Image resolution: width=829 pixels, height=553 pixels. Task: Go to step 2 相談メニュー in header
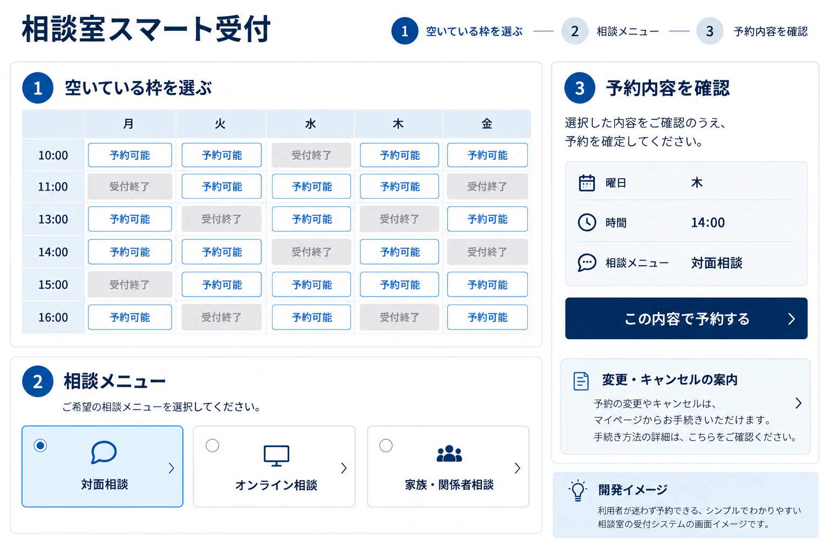tap(610, 31)
